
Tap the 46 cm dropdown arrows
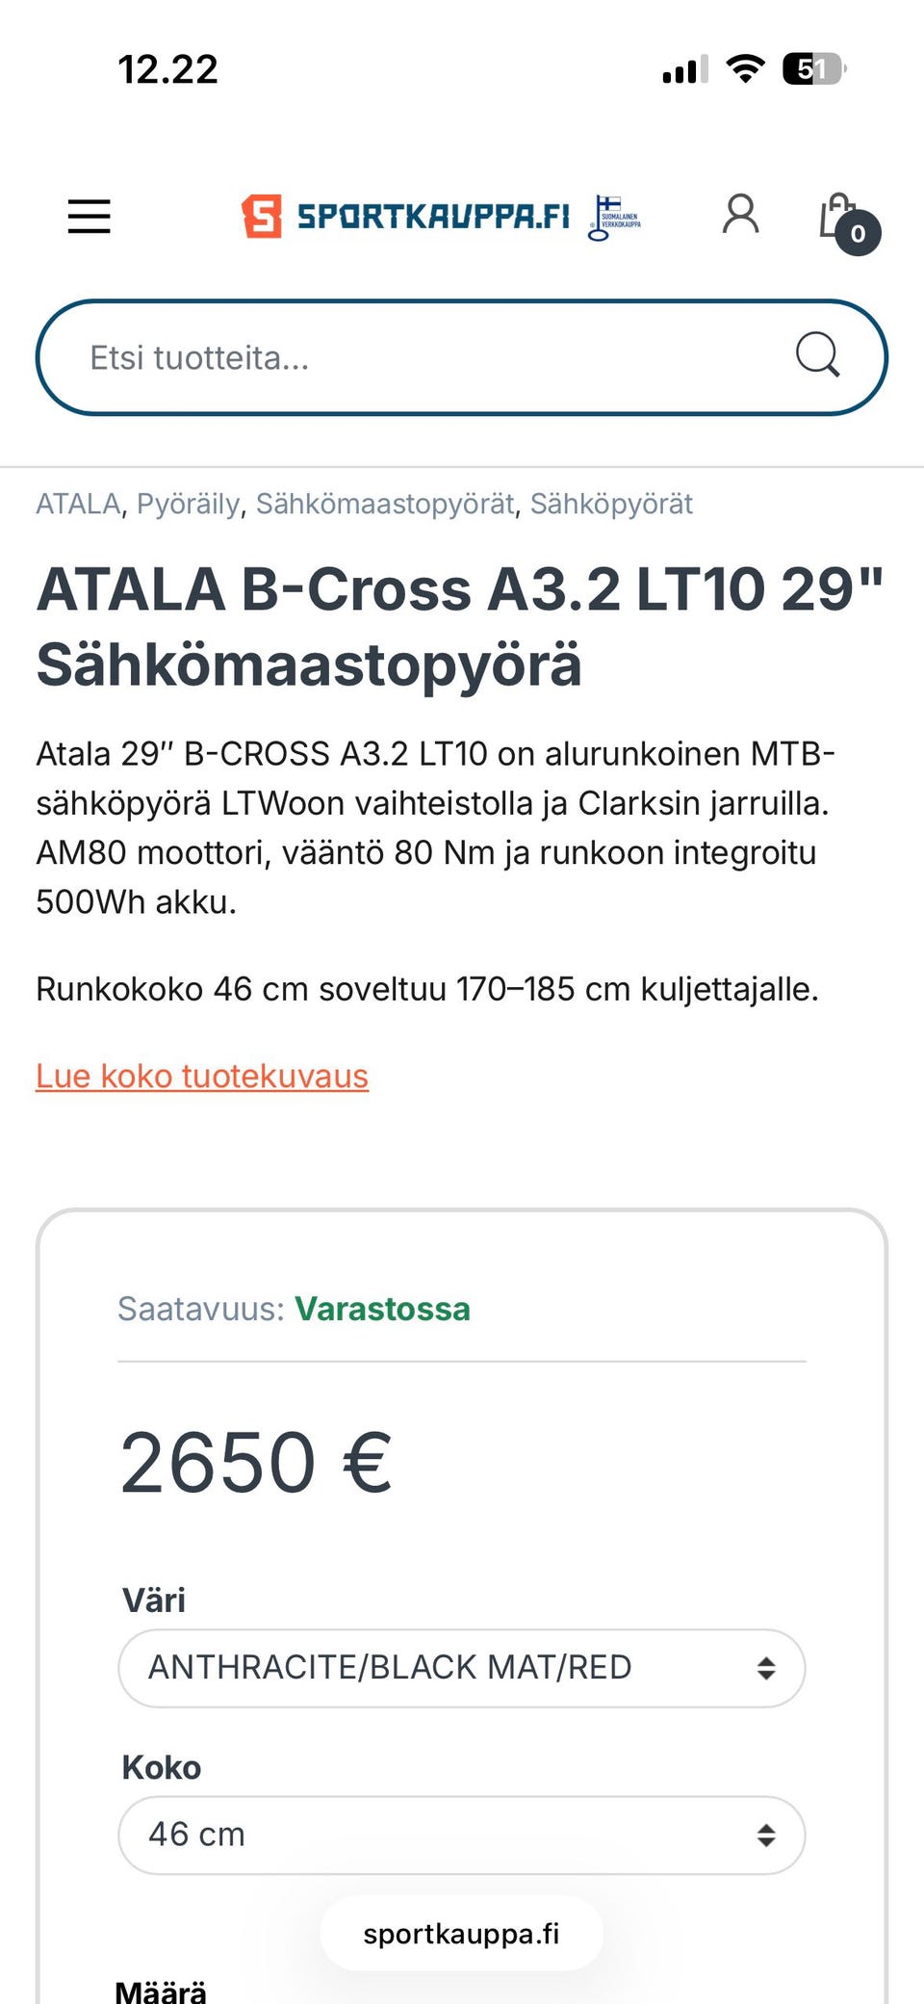[765, 1835]
